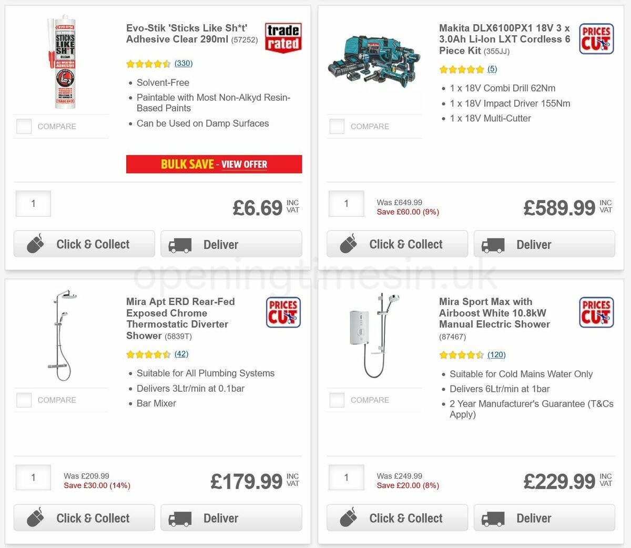Open the (330) reviews link for Evo-Stik
Screen dimensions: 631x548
(183, 63)
